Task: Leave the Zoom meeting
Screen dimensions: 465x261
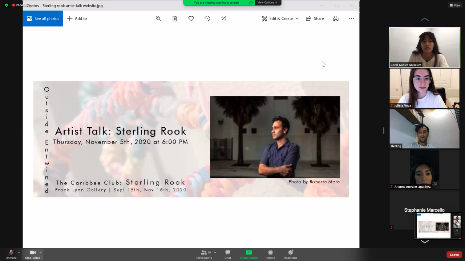Action: [454, 254]
